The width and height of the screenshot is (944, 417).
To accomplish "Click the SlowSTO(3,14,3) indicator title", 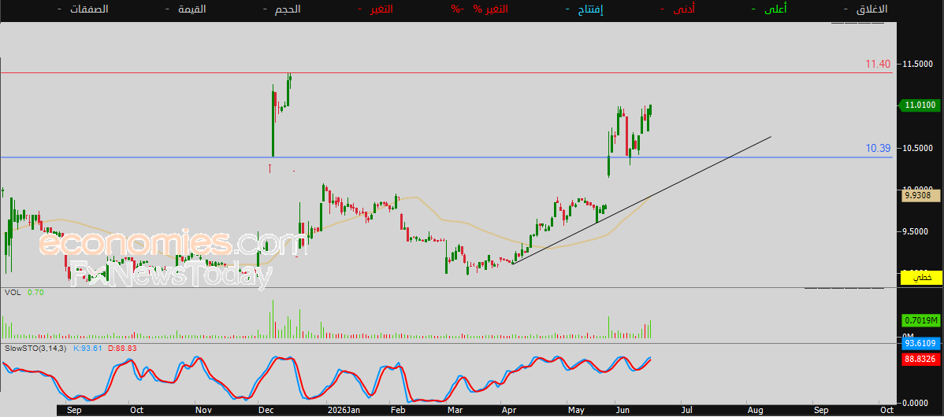I will [x=35, y=348].
